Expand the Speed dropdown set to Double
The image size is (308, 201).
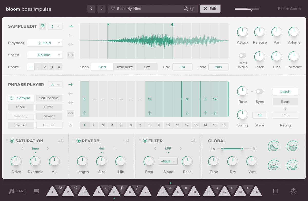45,55
